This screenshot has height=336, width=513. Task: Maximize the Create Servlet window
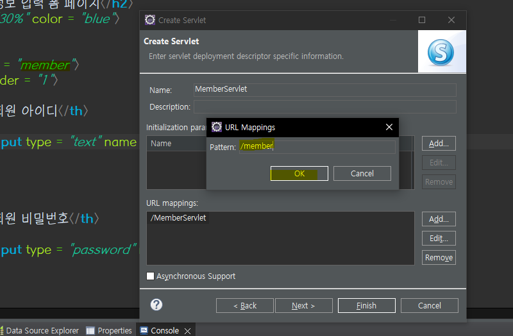click(422, 20)
